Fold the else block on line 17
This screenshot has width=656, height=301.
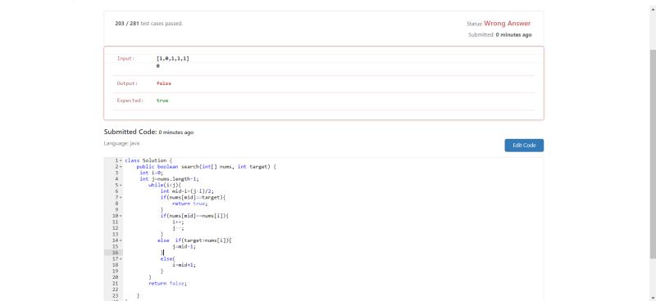(x=121, y=258)
